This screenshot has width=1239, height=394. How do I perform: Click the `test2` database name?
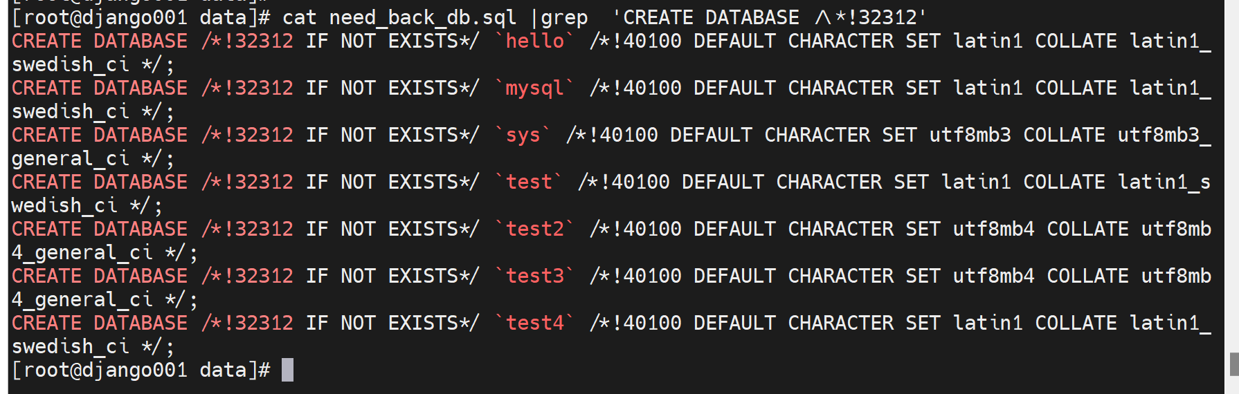coord(534,229)
